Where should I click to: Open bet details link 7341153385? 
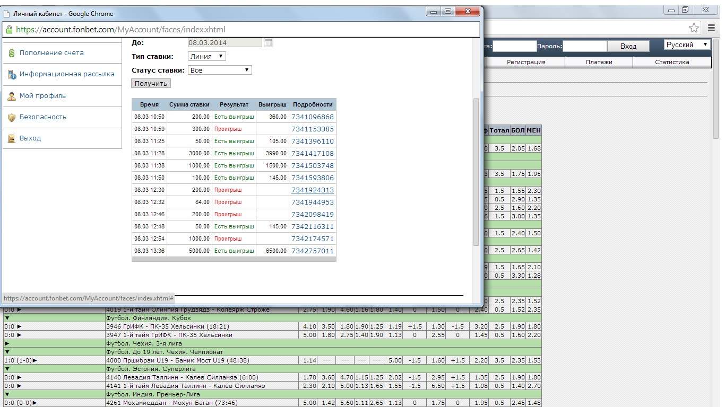click(313, 129)
